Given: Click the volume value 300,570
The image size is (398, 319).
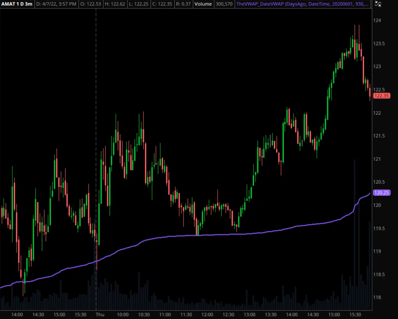Looking at the screenshot, I should (x=224, y=4).
